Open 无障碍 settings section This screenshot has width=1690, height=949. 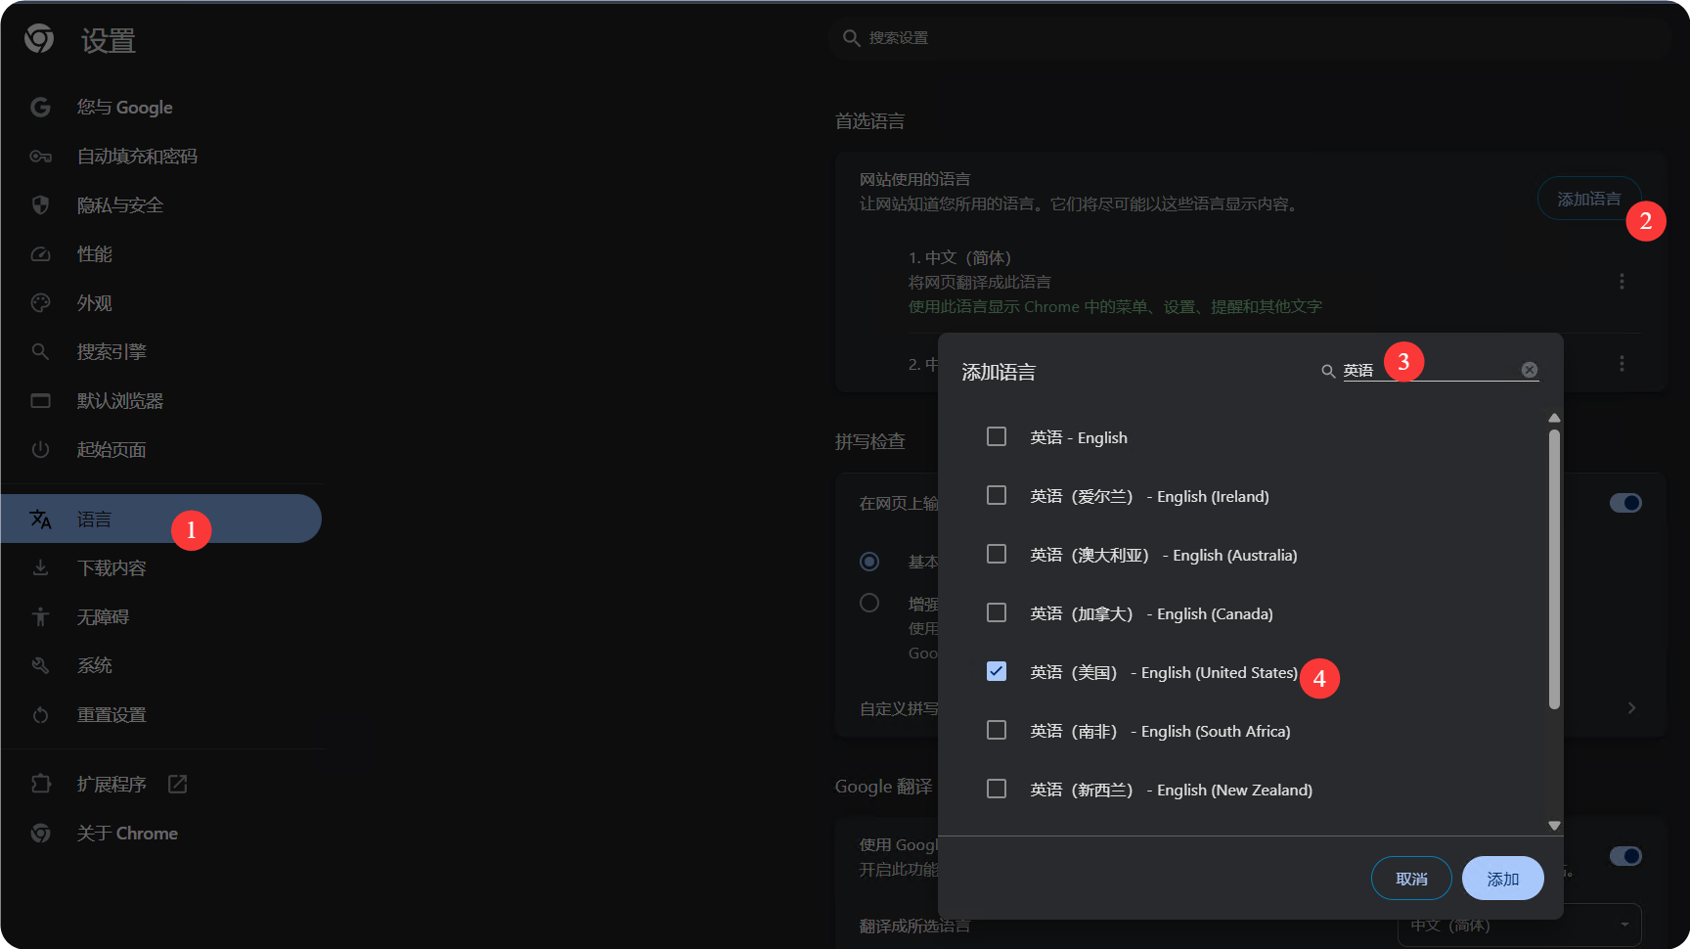[x=161, y=616]
